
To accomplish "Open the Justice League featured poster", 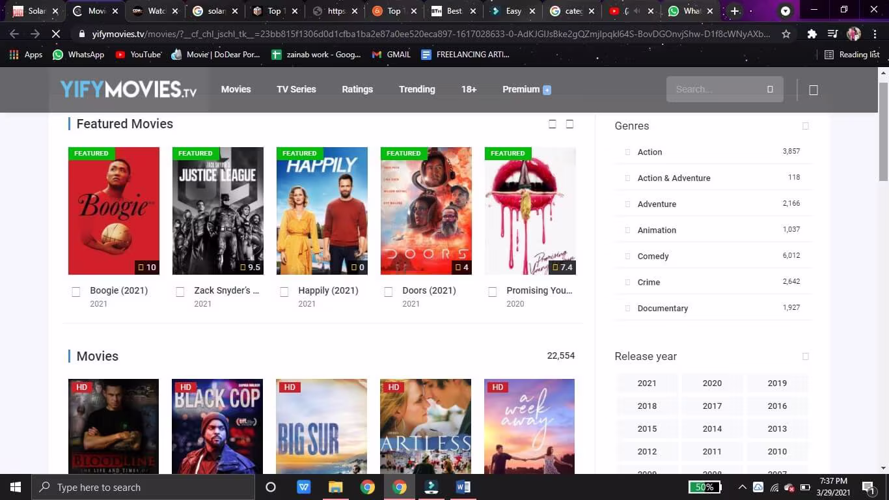I will coord(218,211).
